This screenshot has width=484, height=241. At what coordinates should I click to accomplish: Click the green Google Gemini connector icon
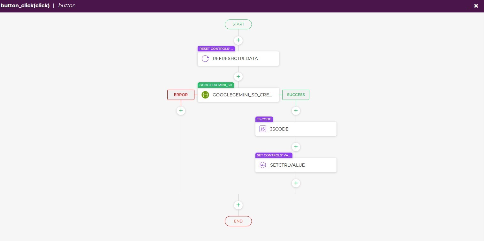[x=205, y=95]
